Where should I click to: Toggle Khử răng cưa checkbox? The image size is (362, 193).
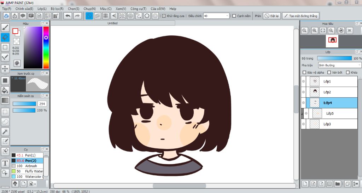point(164,16)
